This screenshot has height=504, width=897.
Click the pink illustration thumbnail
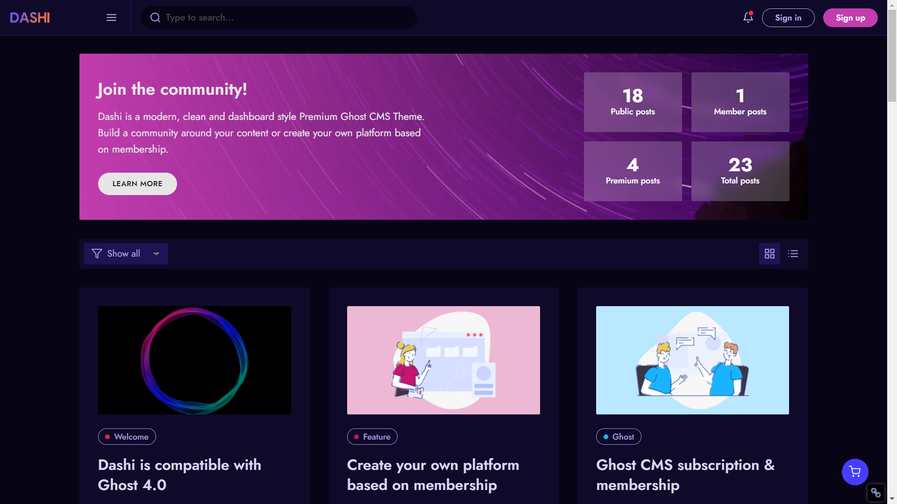click(443, 360)
